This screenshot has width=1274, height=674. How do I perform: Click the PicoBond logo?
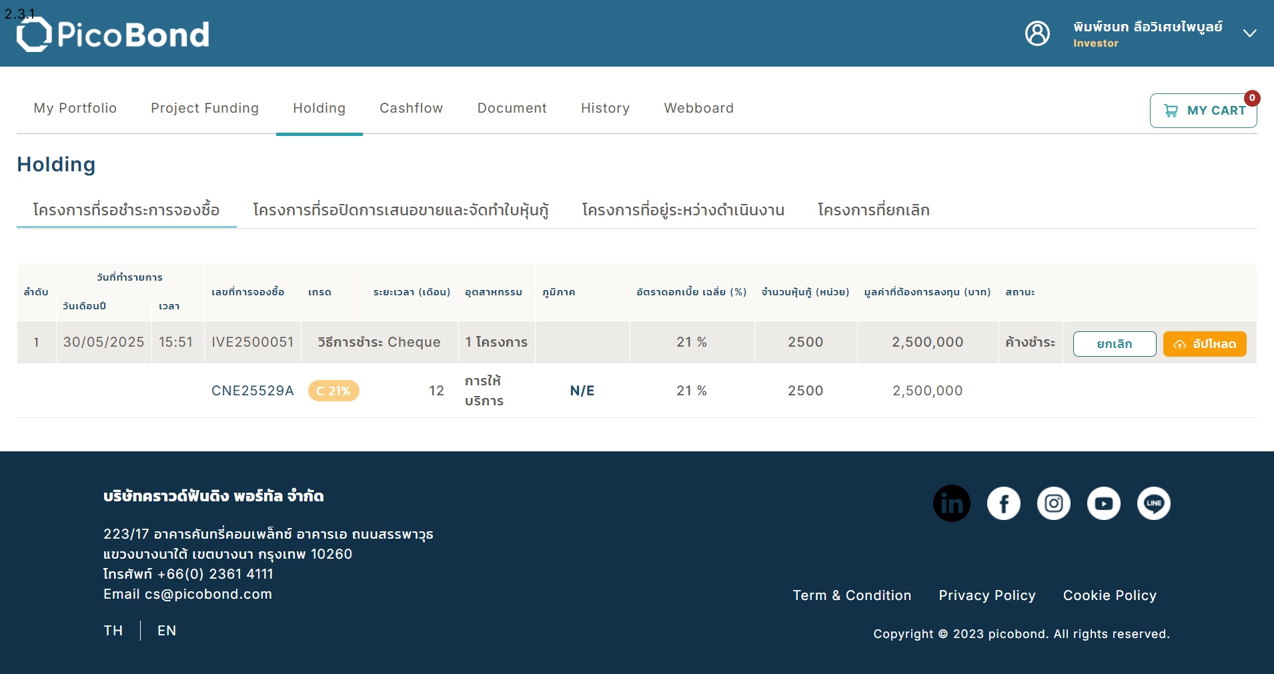(x=113, y=34)
